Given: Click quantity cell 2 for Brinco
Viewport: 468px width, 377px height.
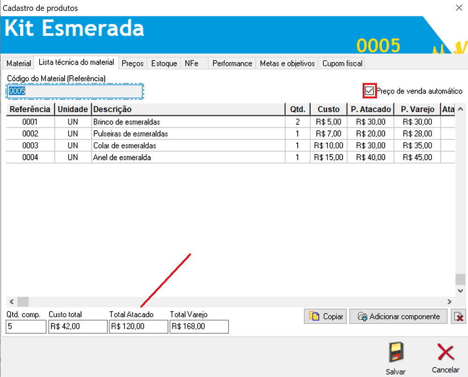Looking at the screenshot, I should click(x=298, y=122).
